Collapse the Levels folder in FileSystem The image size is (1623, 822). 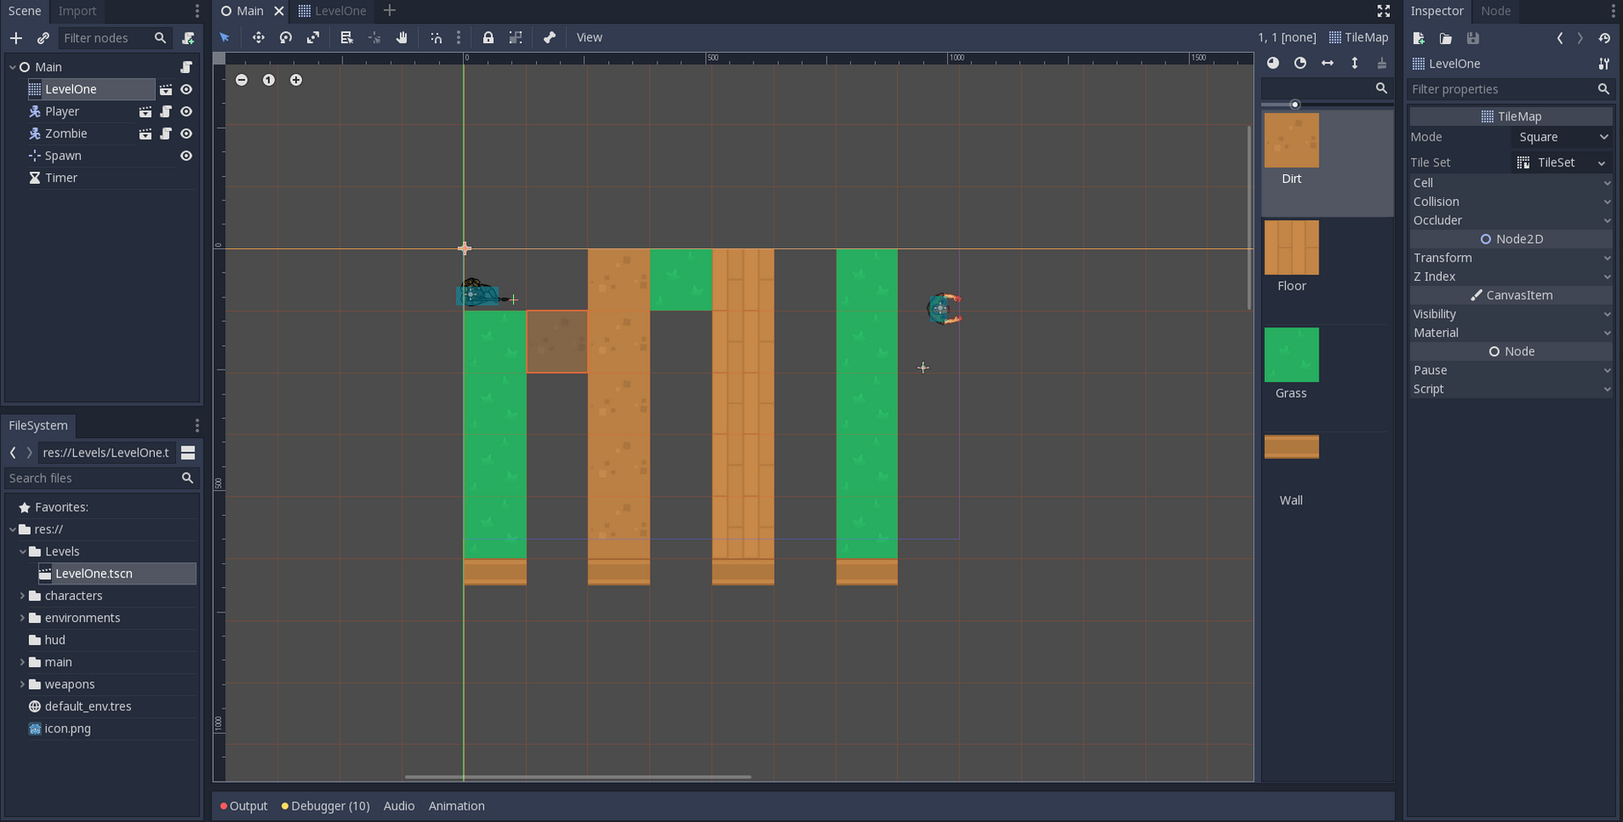(x=24, y=551)
